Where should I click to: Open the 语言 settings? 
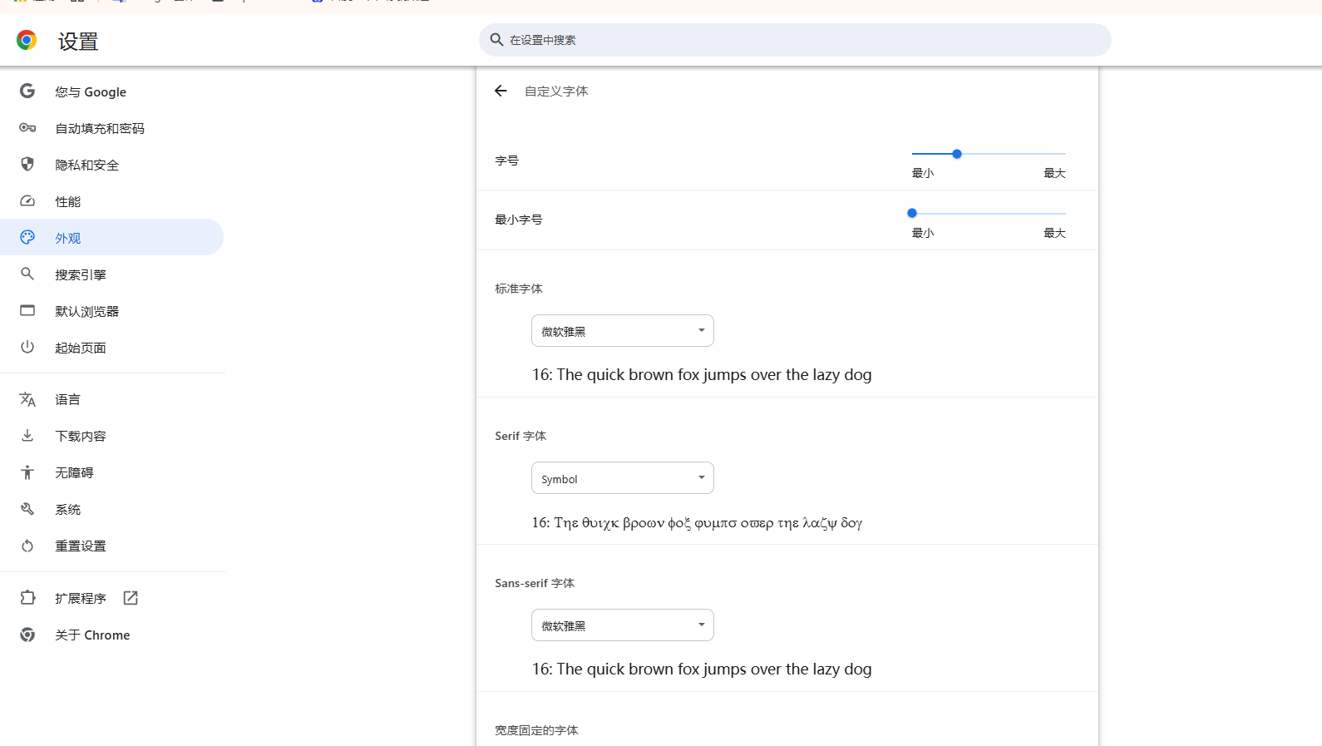(x=112, y=399)
